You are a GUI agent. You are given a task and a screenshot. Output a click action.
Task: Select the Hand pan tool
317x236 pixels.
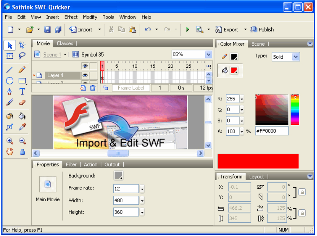[10, 151]
